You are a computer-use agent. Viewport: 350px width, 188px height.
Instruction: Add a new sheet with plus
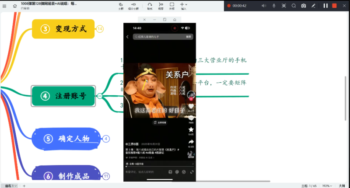(x=24, y=186)
